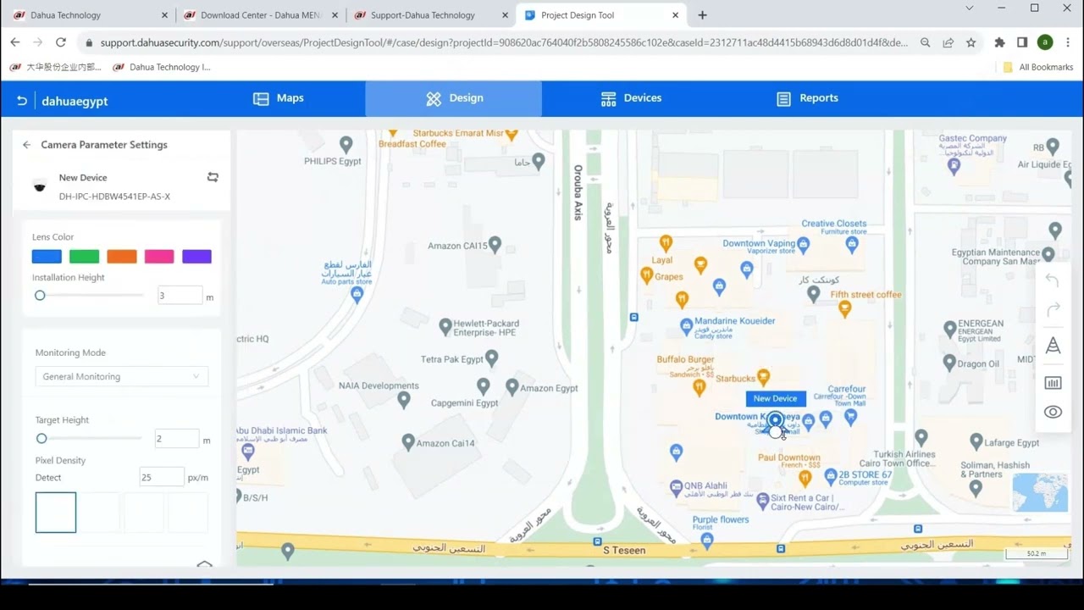Click the Installation Height slider handle

coord(40,296)
